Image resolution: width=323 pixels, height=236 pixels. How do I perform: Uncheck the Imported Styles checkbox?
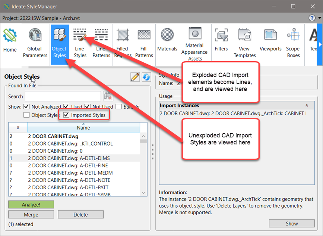click(x=66, y=115)
